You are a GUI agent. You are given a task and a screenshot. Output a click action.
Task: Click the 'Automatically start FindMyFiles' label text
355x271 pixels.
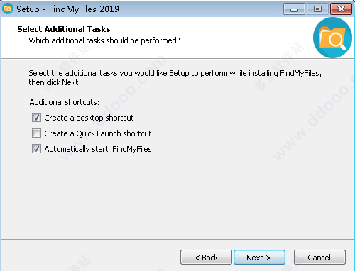click(x=98, y=149)
